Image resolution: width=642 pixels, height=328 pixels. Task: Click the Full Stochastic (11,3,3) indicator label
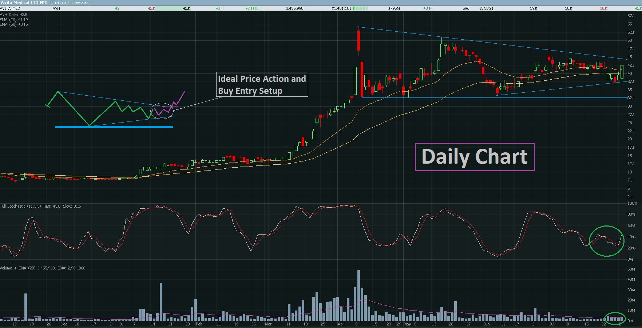point(40,206)
